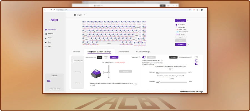The height and width of the screenshot is (111, 250).
Task: Click the browser forward arrow
Action: (x=48, y=10)
